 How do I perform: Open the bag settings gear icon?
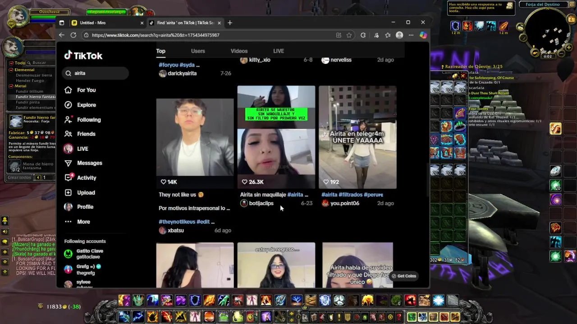pyautogui.click(x=456, y=76)
